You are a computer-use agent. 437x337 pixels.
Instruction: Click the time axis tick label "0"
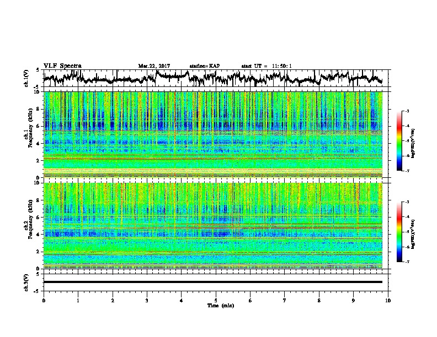(44, 301)
